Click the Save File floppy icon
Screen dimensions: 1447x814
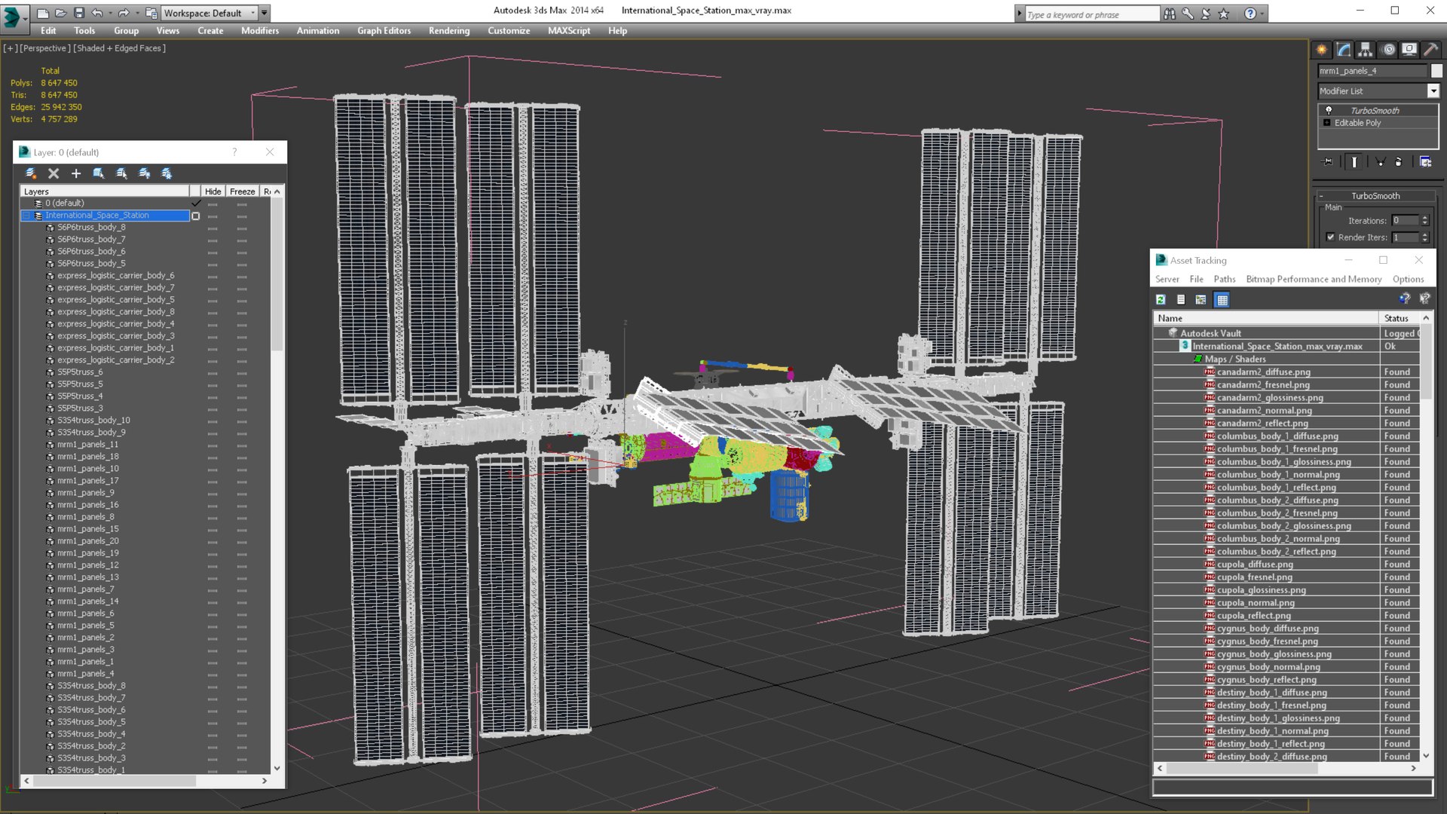point(78,13)
